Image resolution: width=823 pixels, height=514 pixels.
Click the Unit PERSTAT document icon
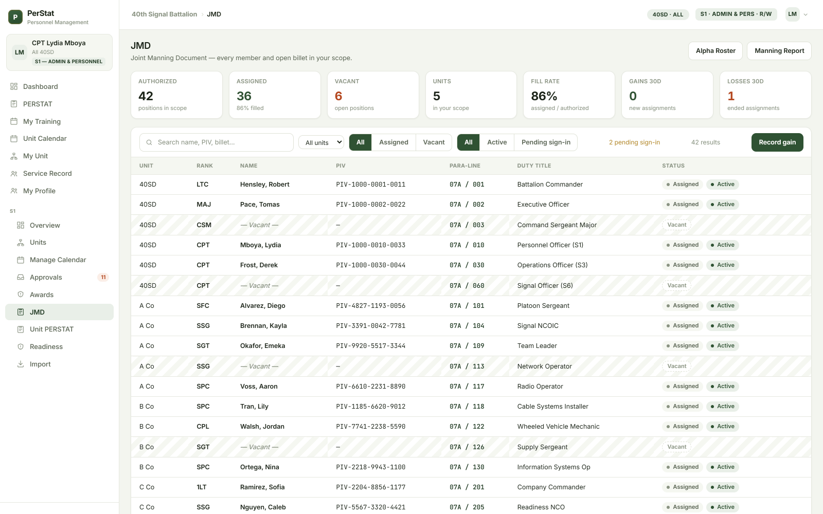21,329
